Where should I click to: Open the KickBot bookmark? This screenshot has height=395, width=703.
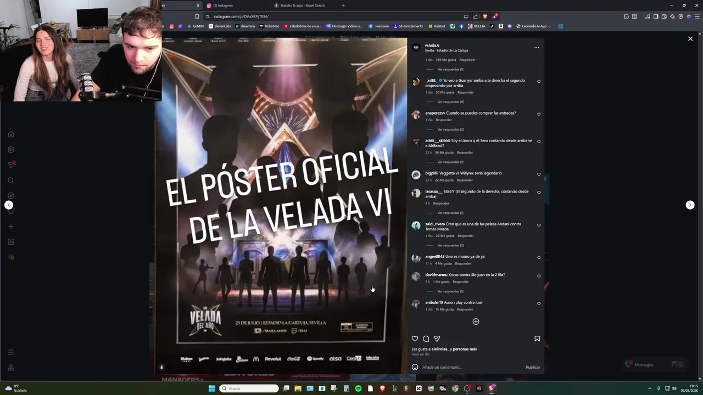tap(437, 26)
